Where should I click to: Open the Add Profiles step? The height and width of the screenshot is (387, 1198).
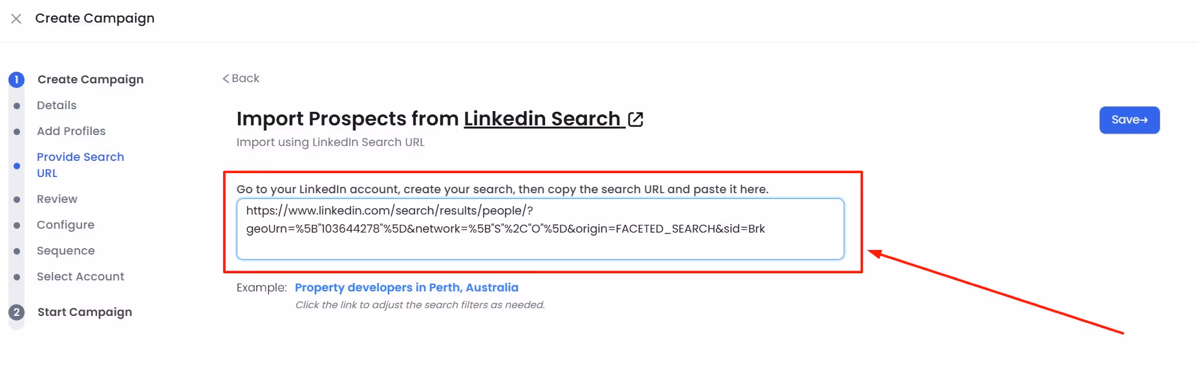[71, 131]
